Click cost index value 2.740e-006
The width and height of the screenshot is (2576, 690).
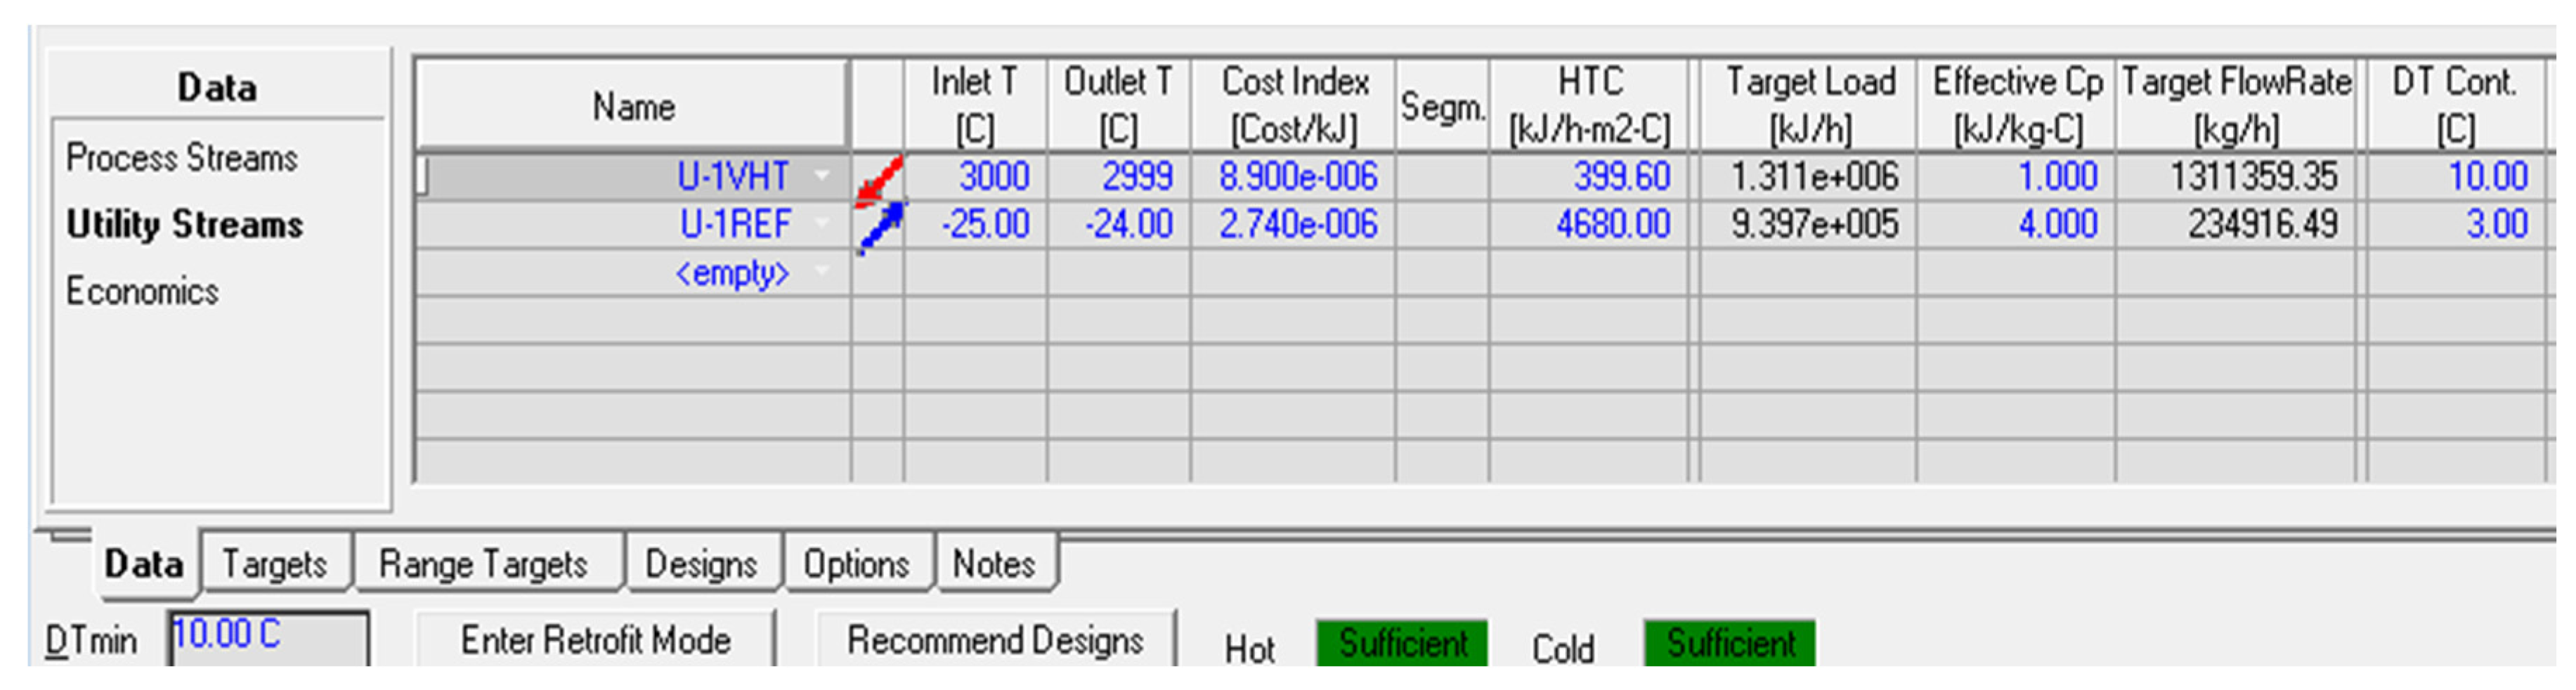click(x=1298, y=225)
